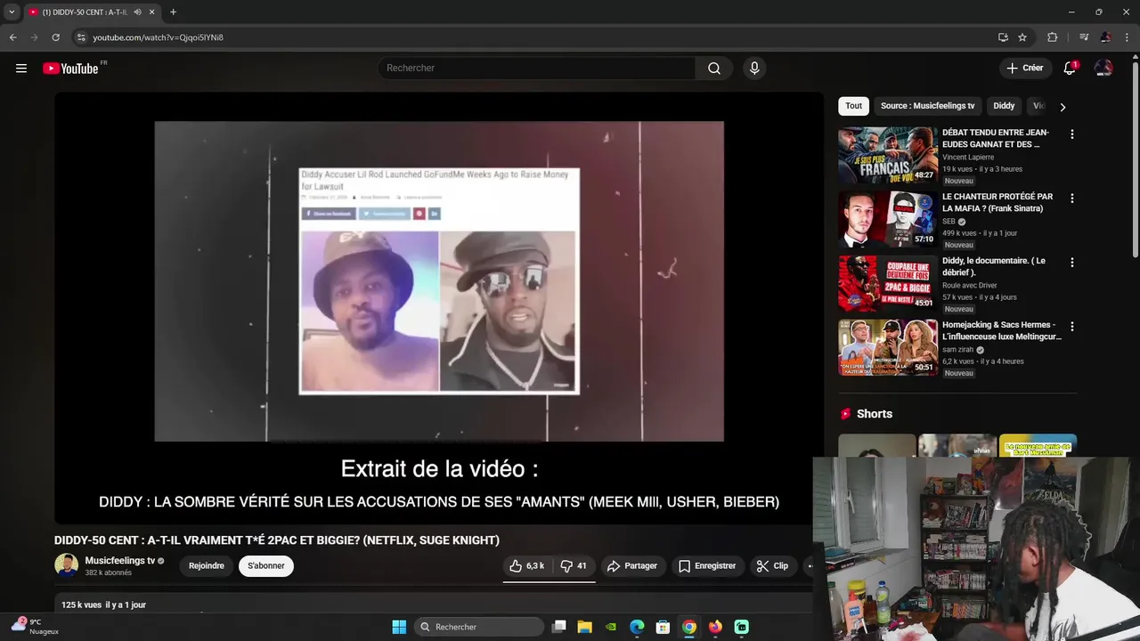Open sam zirah channel link
Screen dimensions: 1140x641
click(958, 350)
